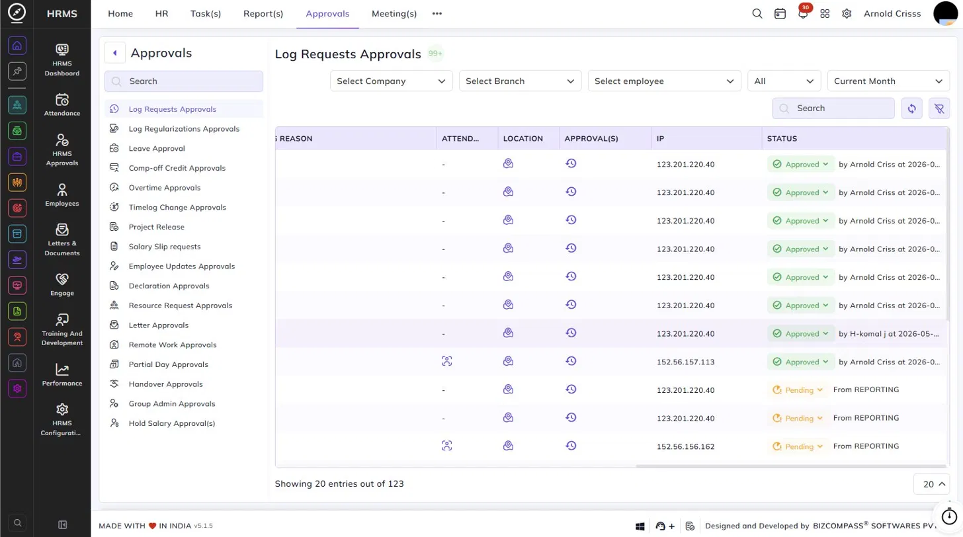
Task: Open the Report(s) top menu
Action: click(263, 14)
